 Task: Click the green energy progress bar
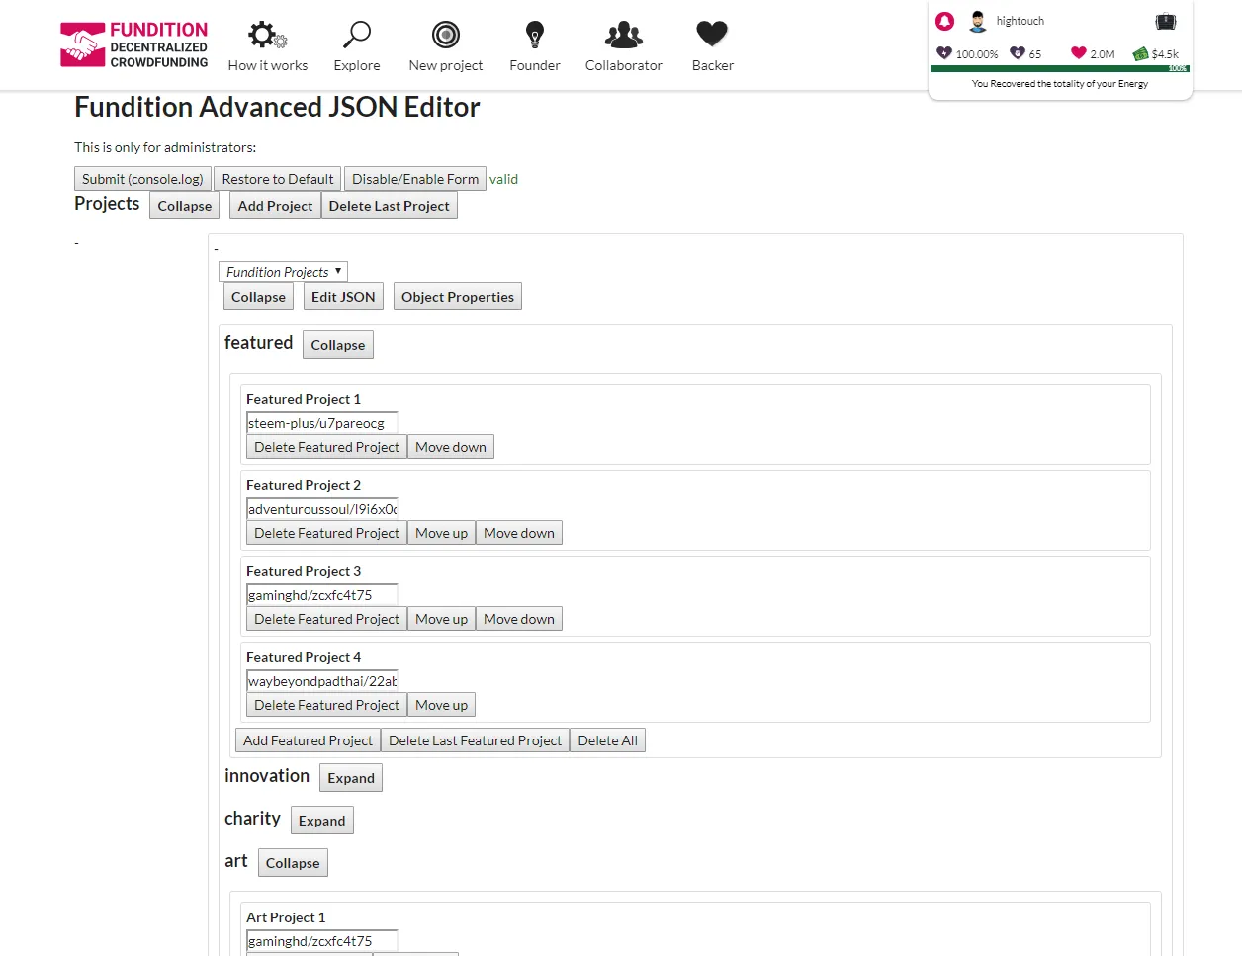coord(1060,68)
